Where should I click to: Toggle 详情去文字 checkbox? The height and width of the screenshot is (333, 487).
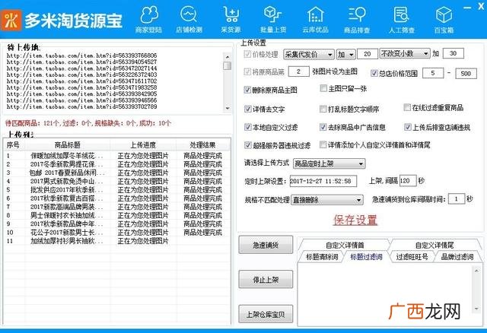point(247,109)
